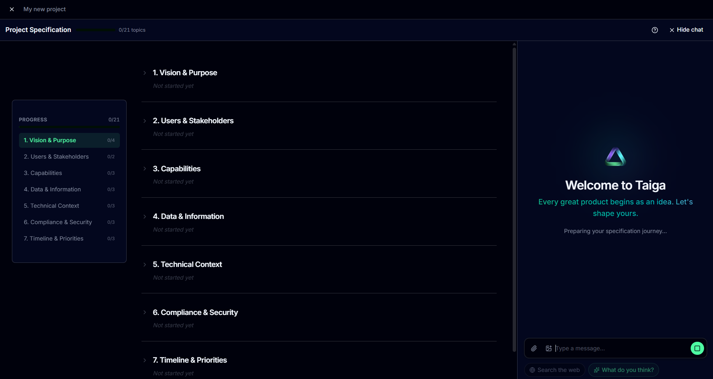Viewport: 713px width, 379px height.
Task: Click the topics progress bar in header
Action: tap(96, 30)
